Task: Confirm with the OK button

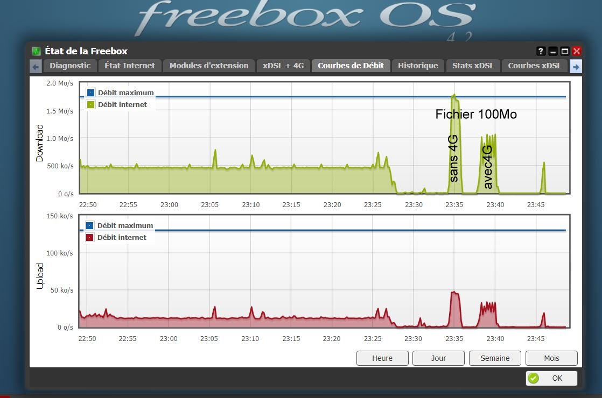Action: (551, 378)
